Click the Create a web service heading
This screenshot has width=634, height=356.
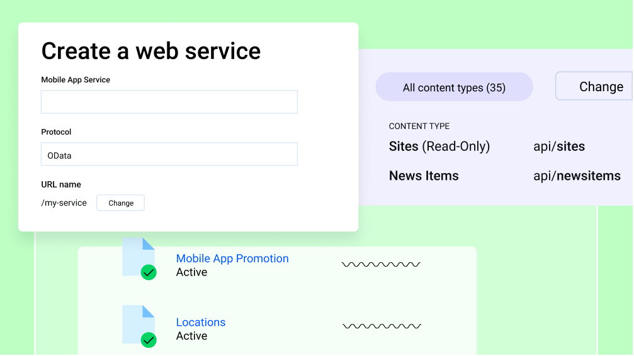click(151, 51)
